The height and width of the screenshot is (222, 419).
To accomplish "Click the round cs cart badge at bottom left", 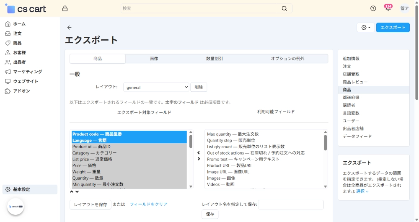I will (16, 207).
